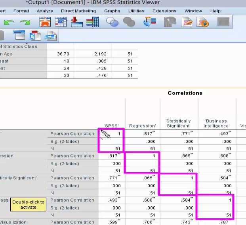This screenshot has width=246, height=225.
Task: Click the .24 mean value cell
Action: (66, 68)
